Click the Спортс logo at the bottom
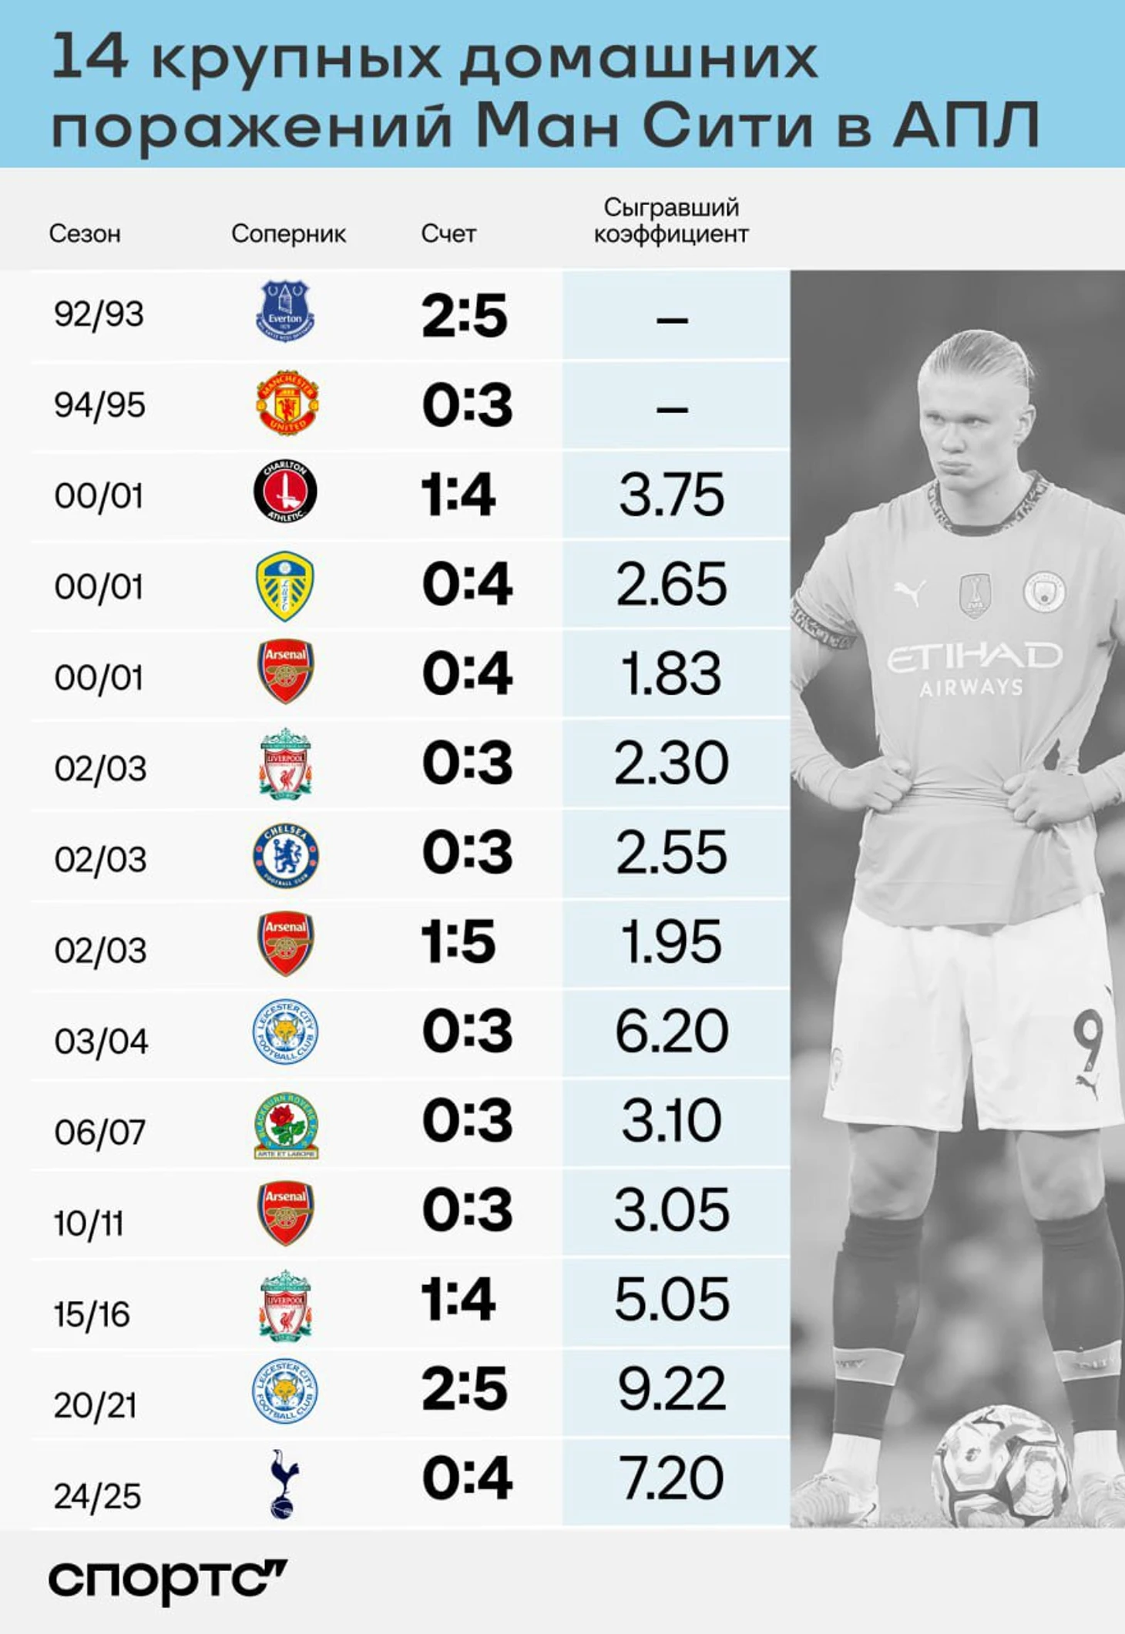Screen dimensions: 1125x1634 (167, 1579)
